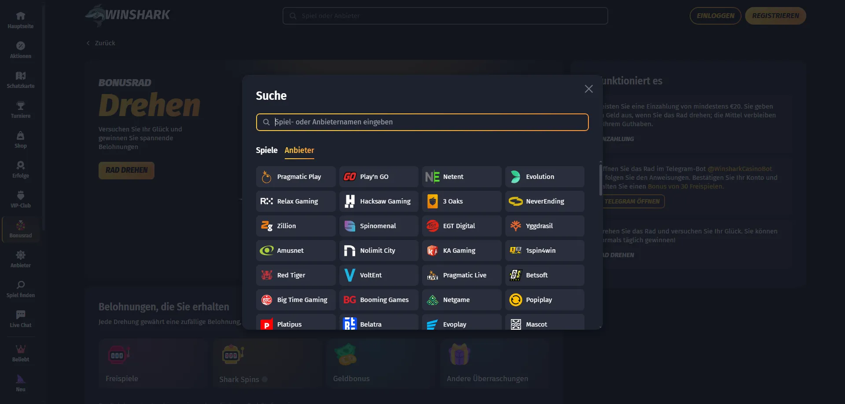Select the Pragmatic Live provider
The image size is (845, 404).
(x=462, y=275)
